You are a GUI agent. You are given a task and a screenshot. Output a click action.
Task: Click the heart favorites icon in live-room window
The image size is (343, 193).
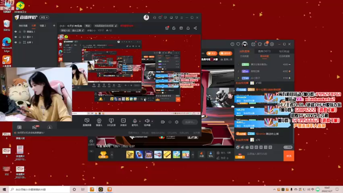(238, 44)
